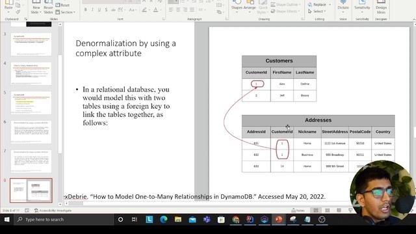
Task: Switch to Reading view
Action: [339, 211]
